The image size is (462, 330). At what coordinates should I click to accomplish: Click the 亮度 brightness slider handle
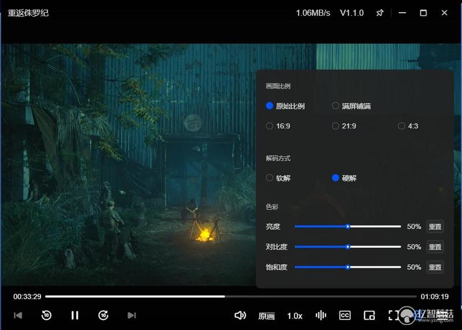pos(348,227)
